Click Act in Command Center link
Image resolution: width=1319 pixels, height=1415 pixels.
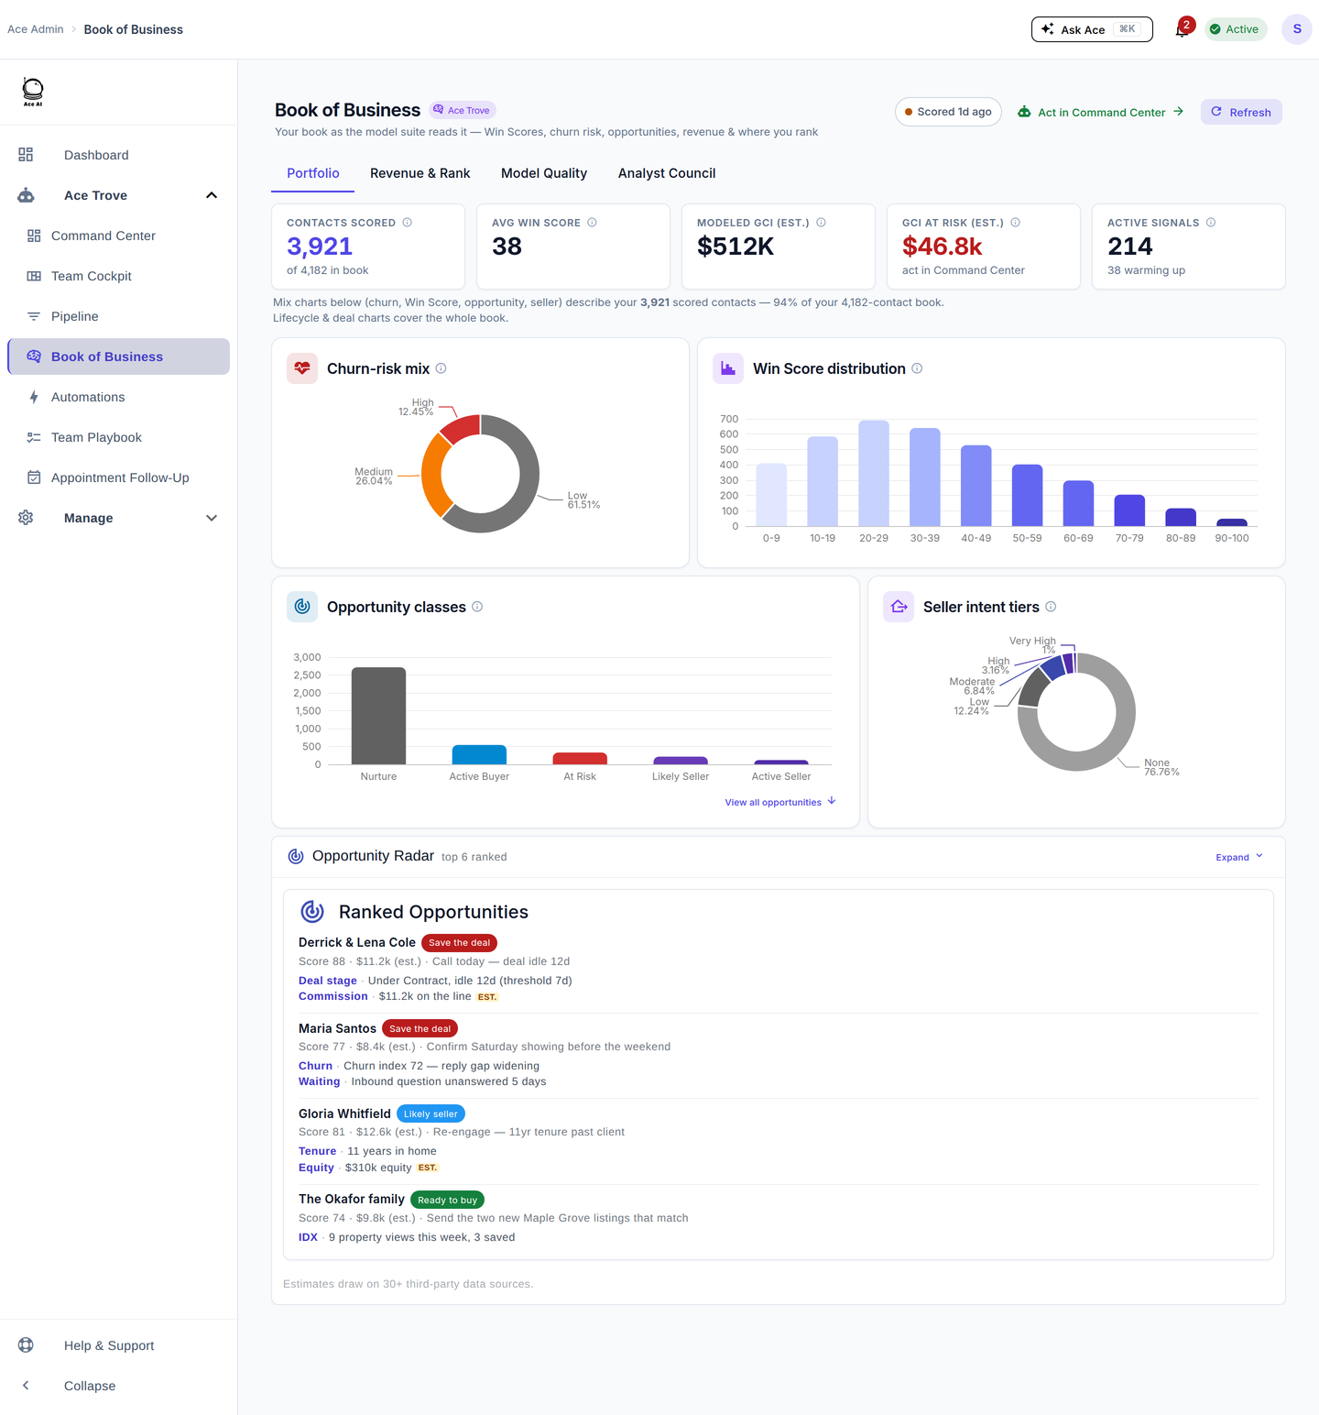(x=1101, y=112)
